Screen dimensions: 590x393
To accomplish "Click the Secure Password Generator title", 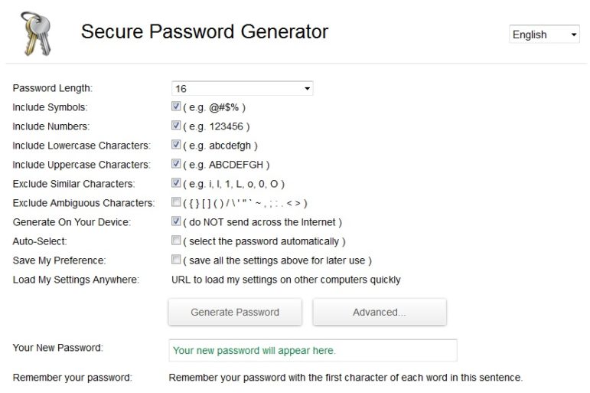I will click(204, 32).
